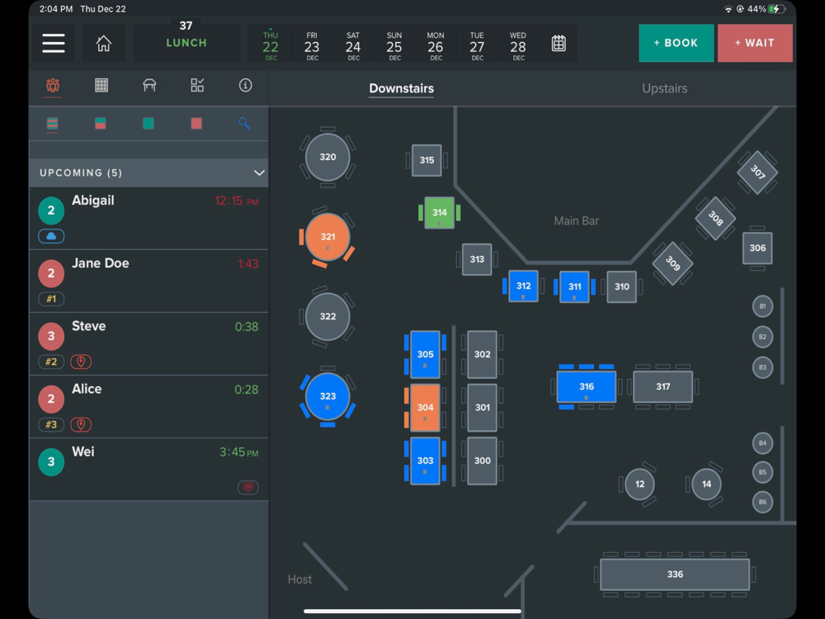Check battery status at 44%
Viewport: 825px width, 619px height.
[766, 9]
